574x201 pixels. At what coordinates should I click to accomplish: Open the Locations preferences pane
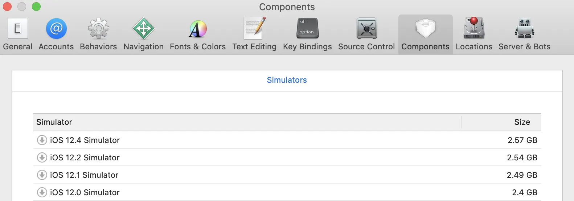pyautogui.click(x=474, y=34)
